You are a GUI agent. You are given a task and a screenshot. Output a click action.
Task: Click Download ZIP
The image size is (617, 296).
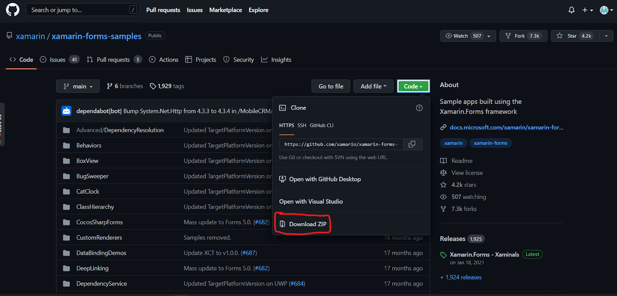[303, 224]
